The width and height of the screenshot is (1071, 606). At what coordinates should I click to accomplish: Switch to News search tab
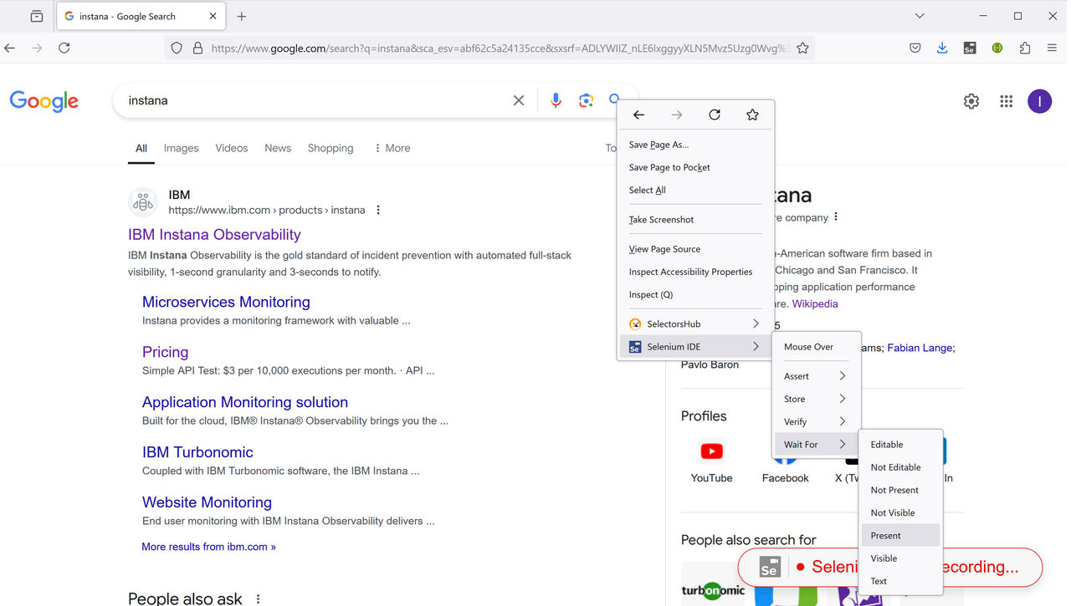[278, 148]
